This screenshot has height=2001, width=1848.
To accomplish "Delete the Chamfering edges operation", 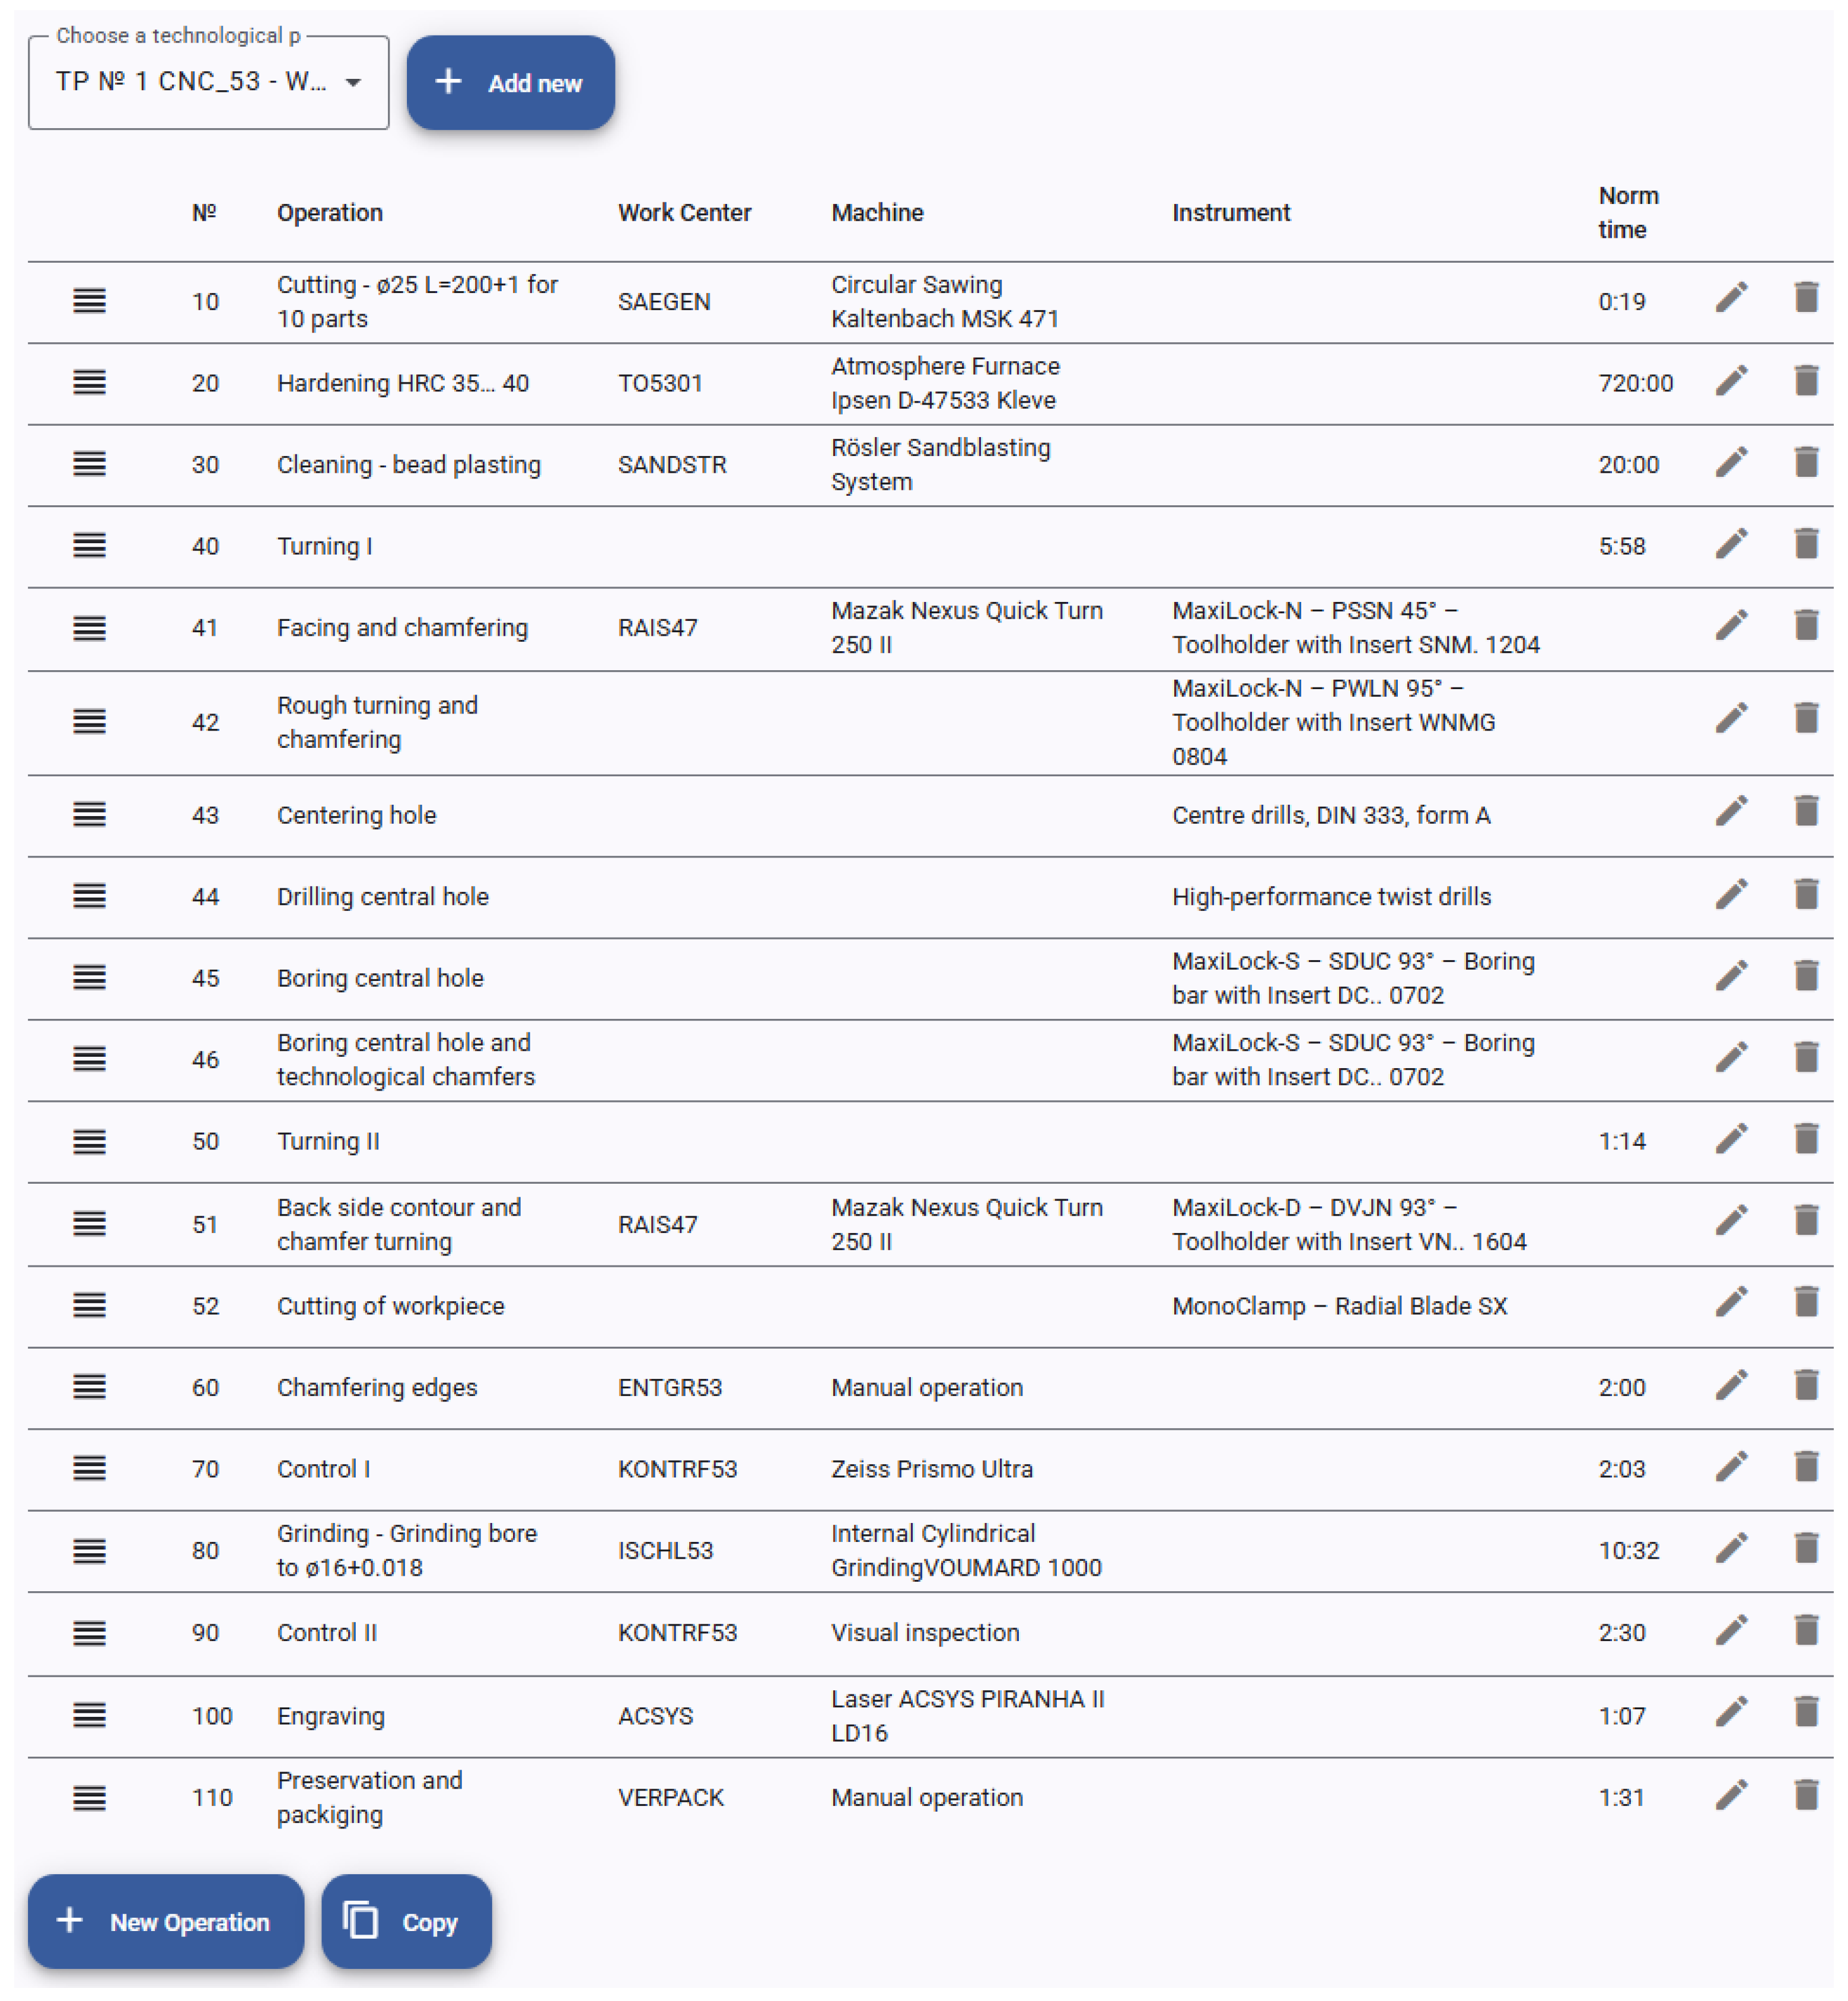I will tap(1805, 1386).
